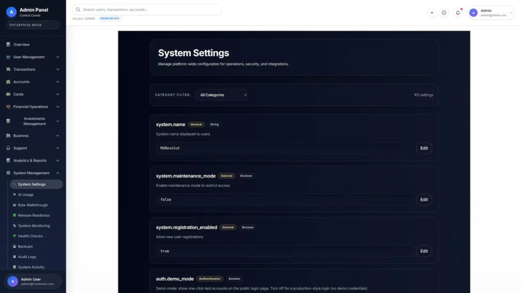Expand the Accounts chevron
522x293 pixels.
pyautogui.click(x=58, y=82)
